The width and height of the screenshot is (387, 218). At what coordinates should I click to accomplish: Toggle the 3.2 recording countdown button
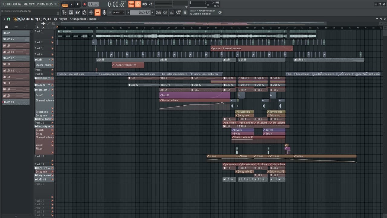click(138, 4)
